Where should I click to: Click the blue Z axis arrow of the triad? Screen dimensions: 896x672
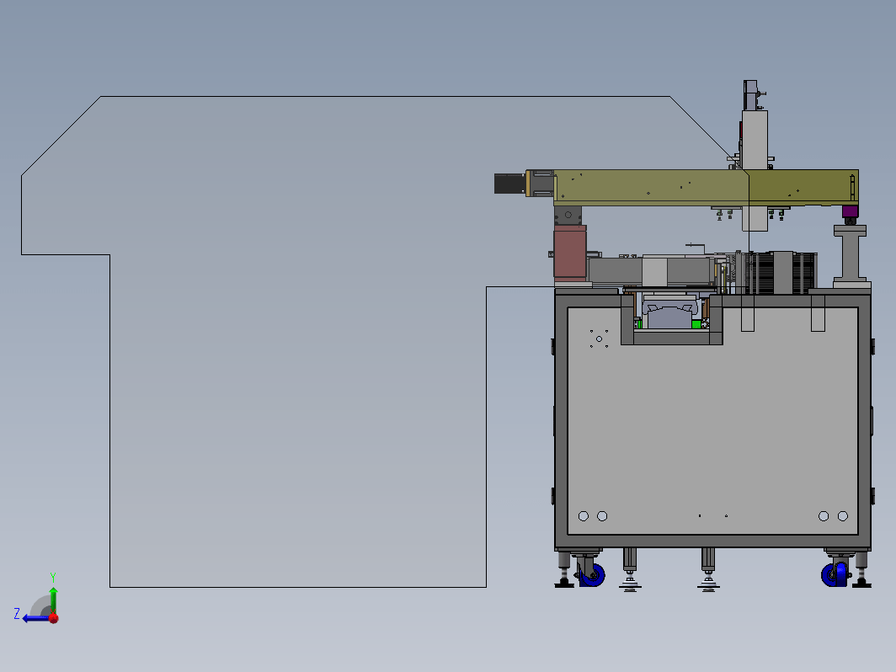tap(35, 618)
